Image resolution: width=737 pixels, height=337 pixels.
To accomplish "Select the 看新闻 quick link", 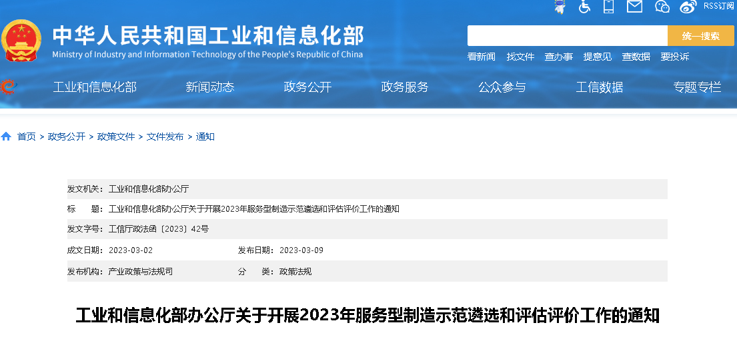I will [x=481, y=57].
